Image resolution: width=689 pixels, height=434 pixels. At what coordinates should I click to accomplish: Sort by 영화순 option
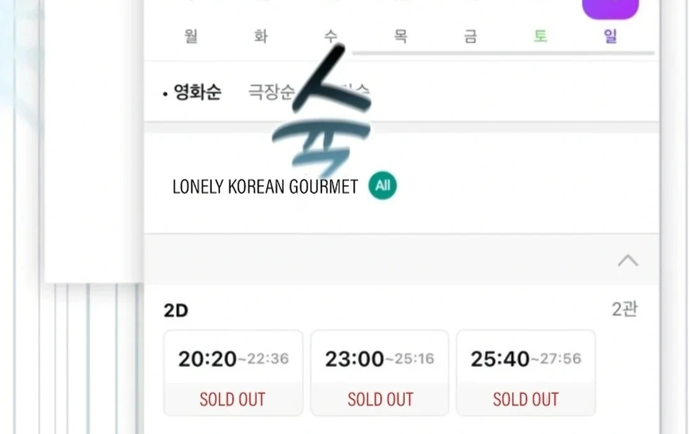(197, 93)
